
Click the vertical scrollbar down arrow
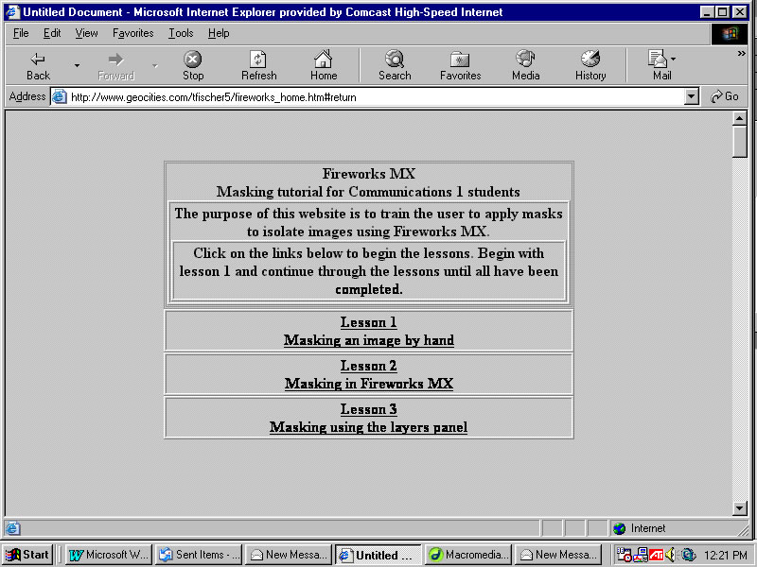click(x=740, y=507)
